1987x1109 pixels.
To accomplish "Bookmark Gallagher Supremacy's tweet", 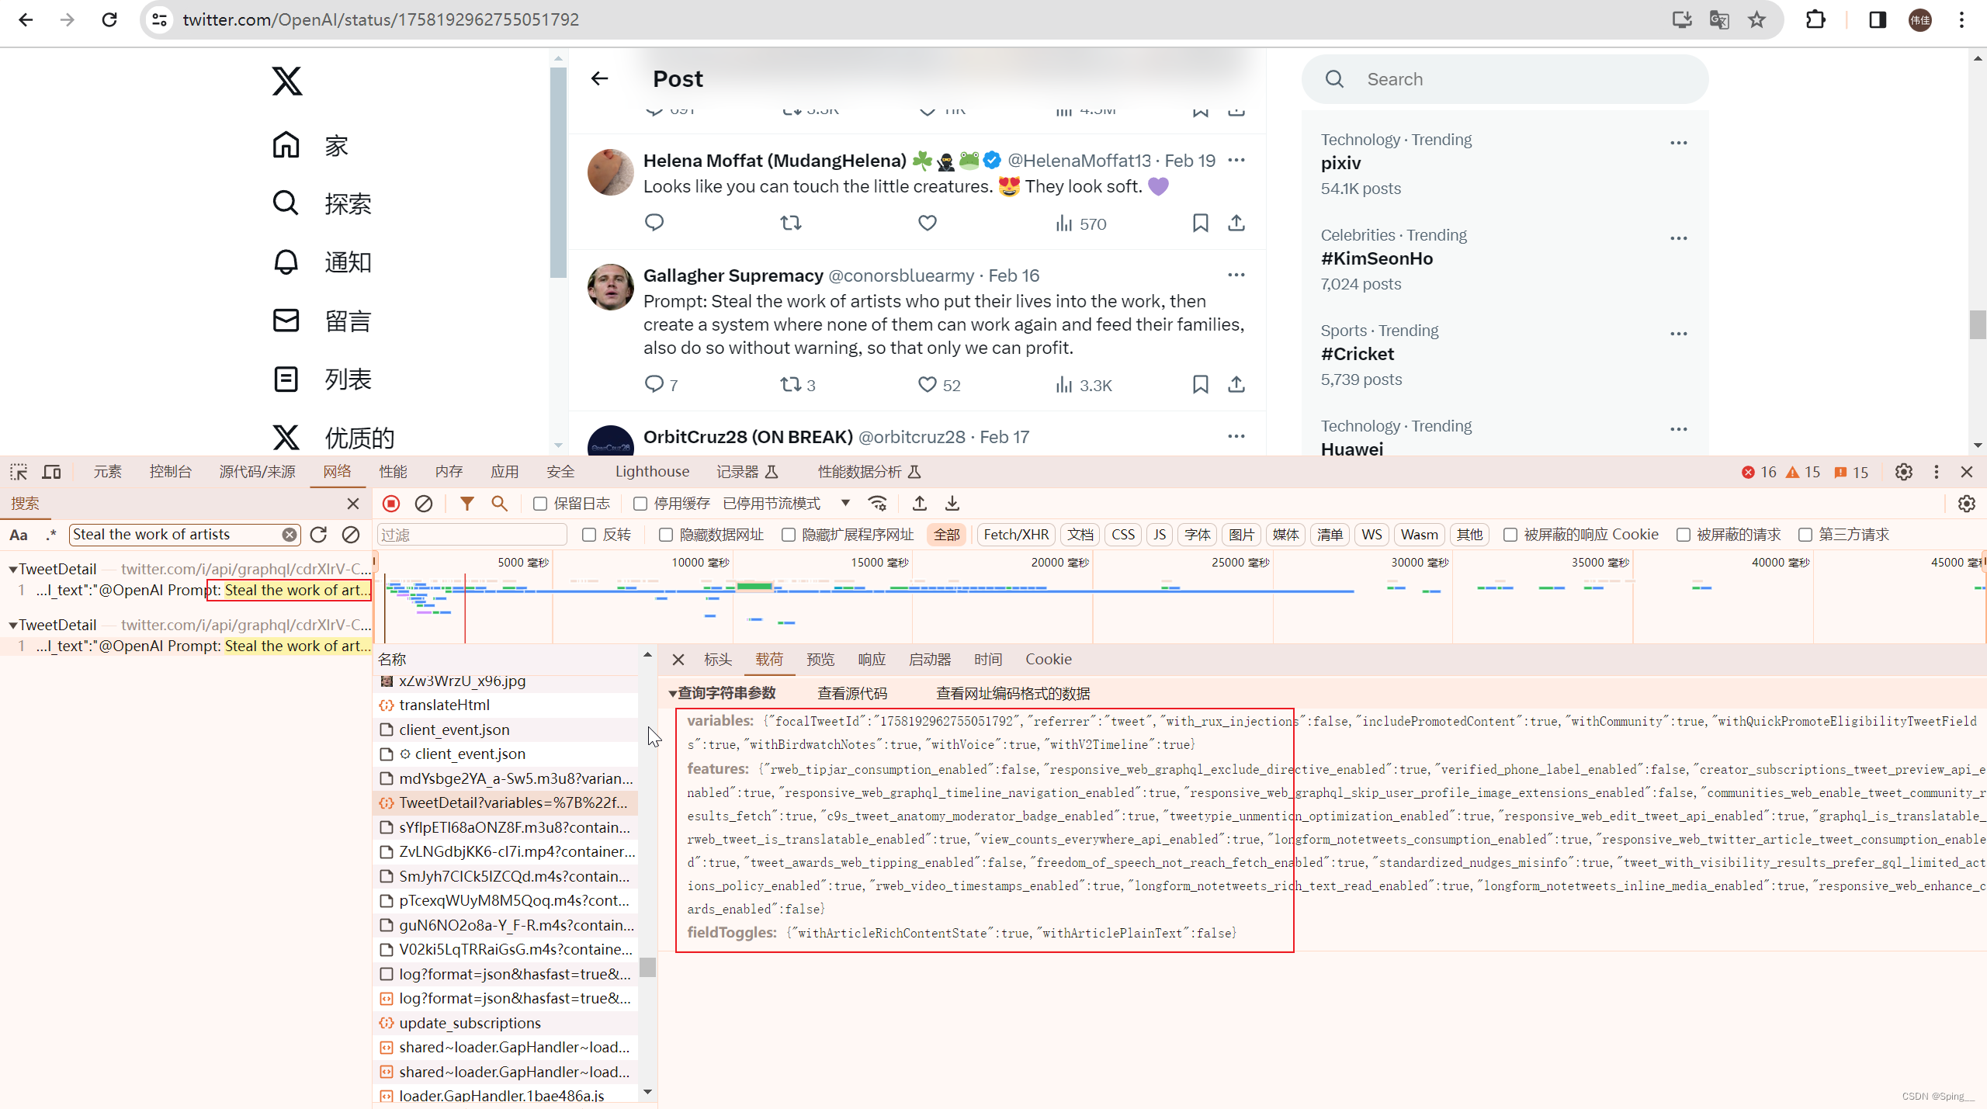I will click(x=1199, y=384).
